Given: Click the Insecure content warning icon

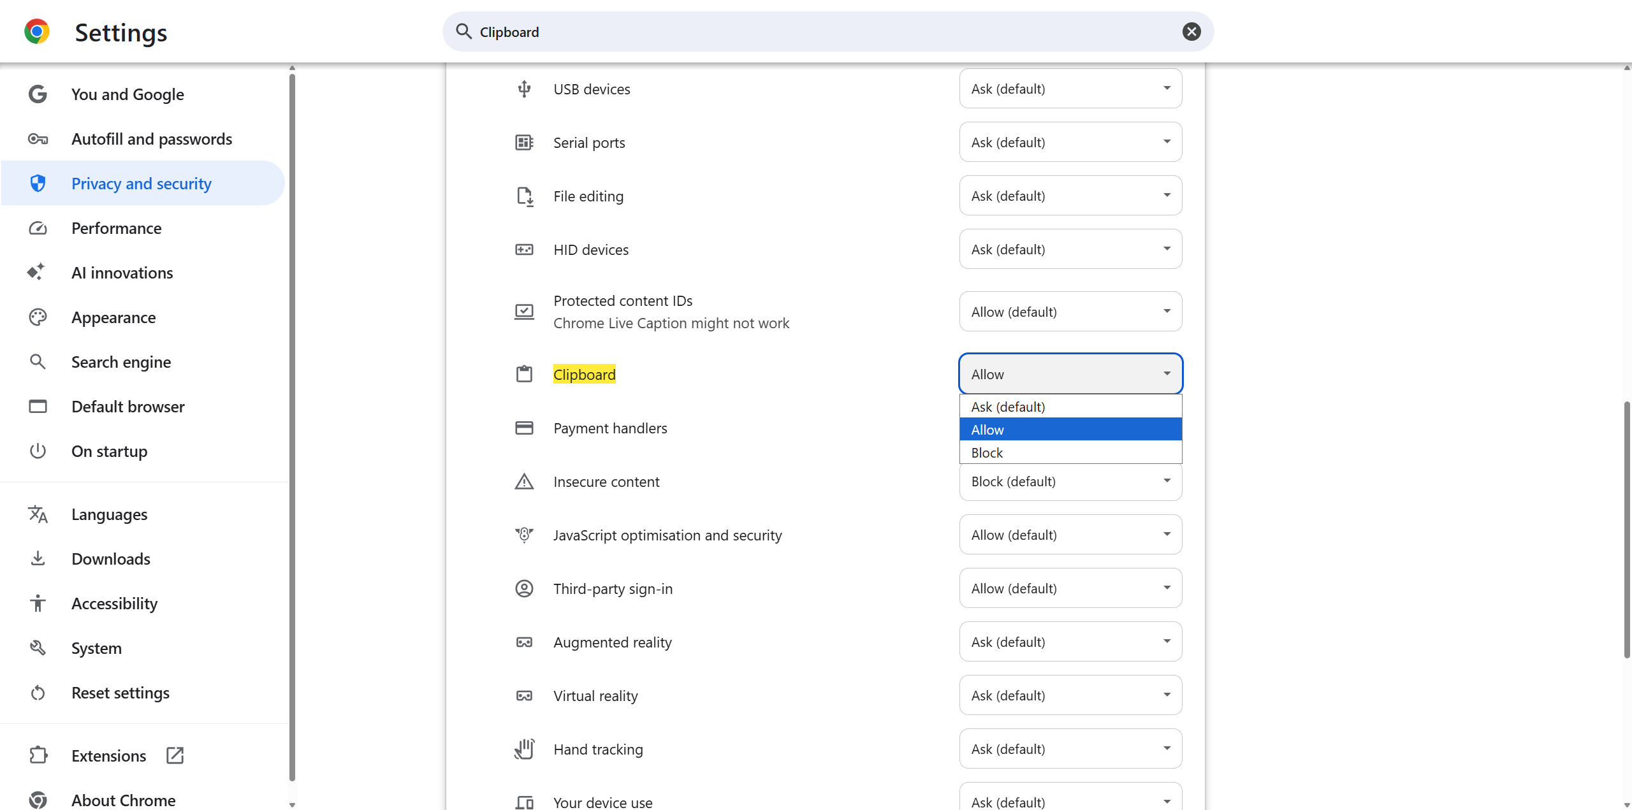Looking at the screenshot, I should click(524, 482).
